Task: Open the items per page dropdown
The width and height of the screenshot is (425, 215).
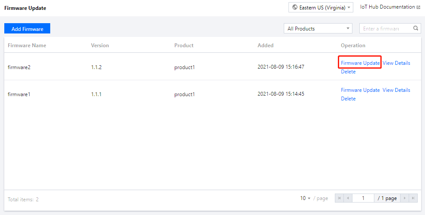Action: click(x=305, y=198)
